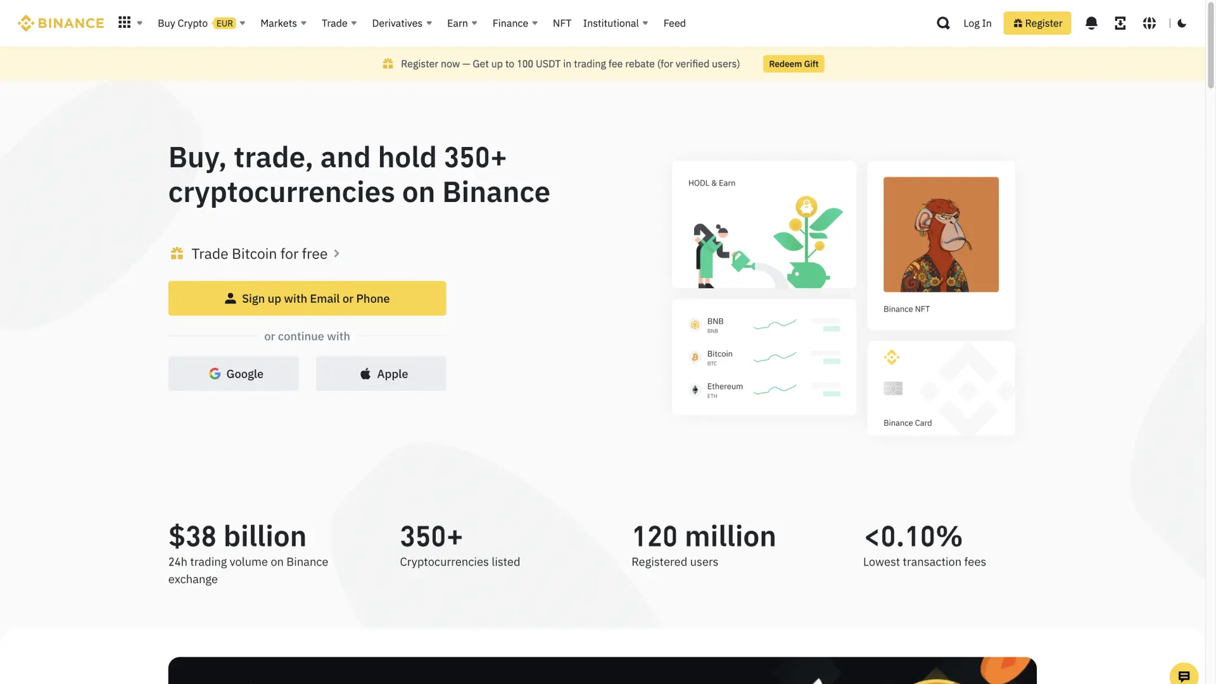The height and width of the screenshot is (684, 1216).
Task: Click the NFT menu item
Action: pos(562,23)
